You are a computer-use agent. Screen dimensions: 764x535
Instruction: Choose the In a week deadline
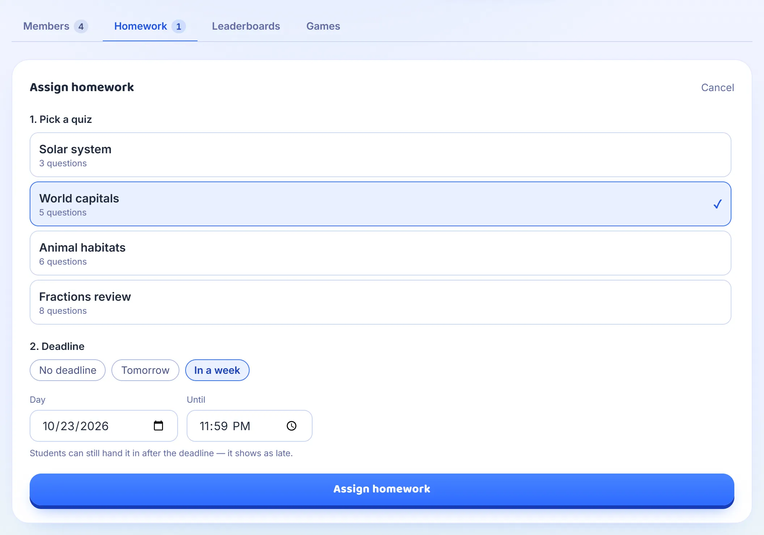pos(217,370)
